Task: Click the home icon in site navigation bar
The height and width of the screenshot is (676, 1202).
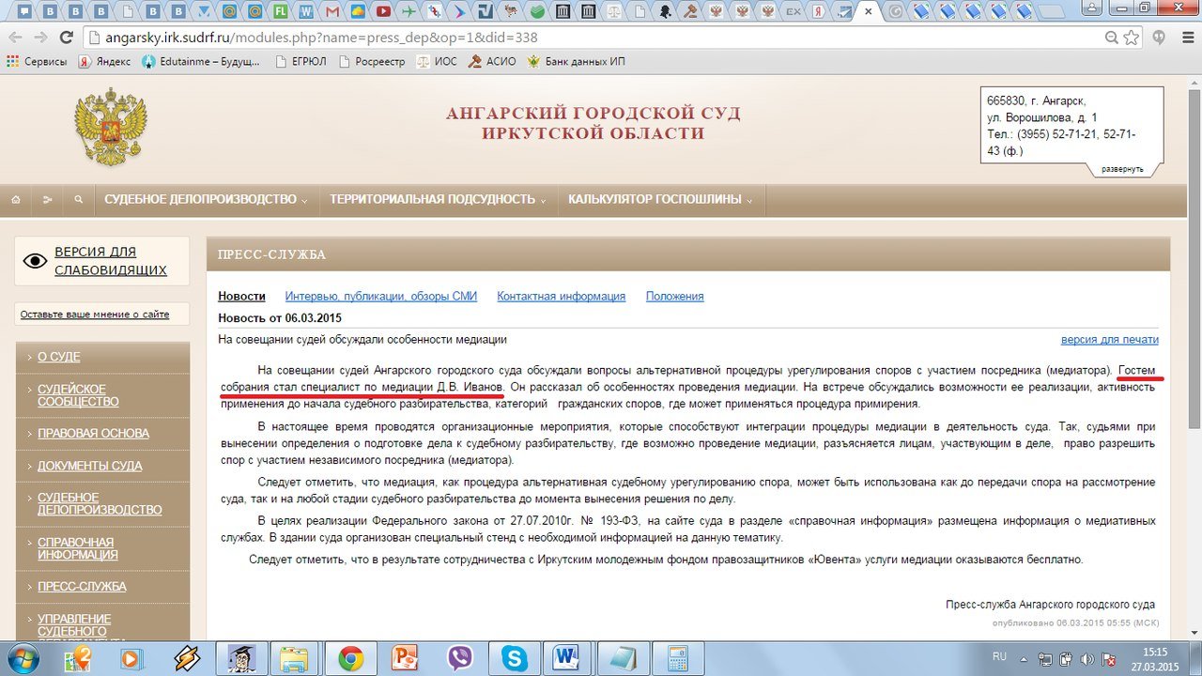Action: 15,200
